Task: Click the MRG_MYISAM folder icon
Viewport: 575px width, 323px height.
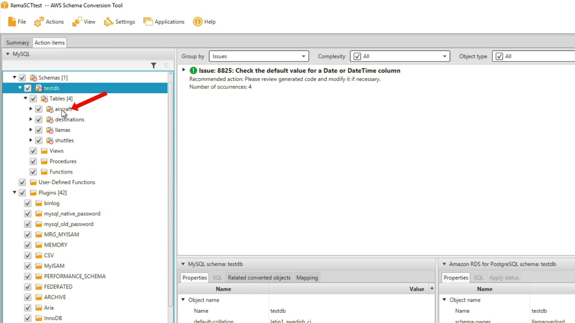Action: [x=39, y=235]
